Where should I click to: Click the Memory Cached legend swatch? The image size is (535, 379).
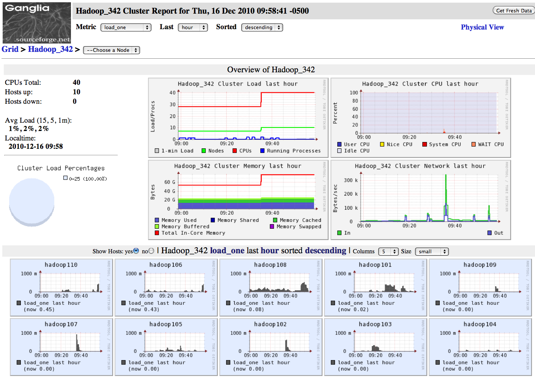[275, 220]
